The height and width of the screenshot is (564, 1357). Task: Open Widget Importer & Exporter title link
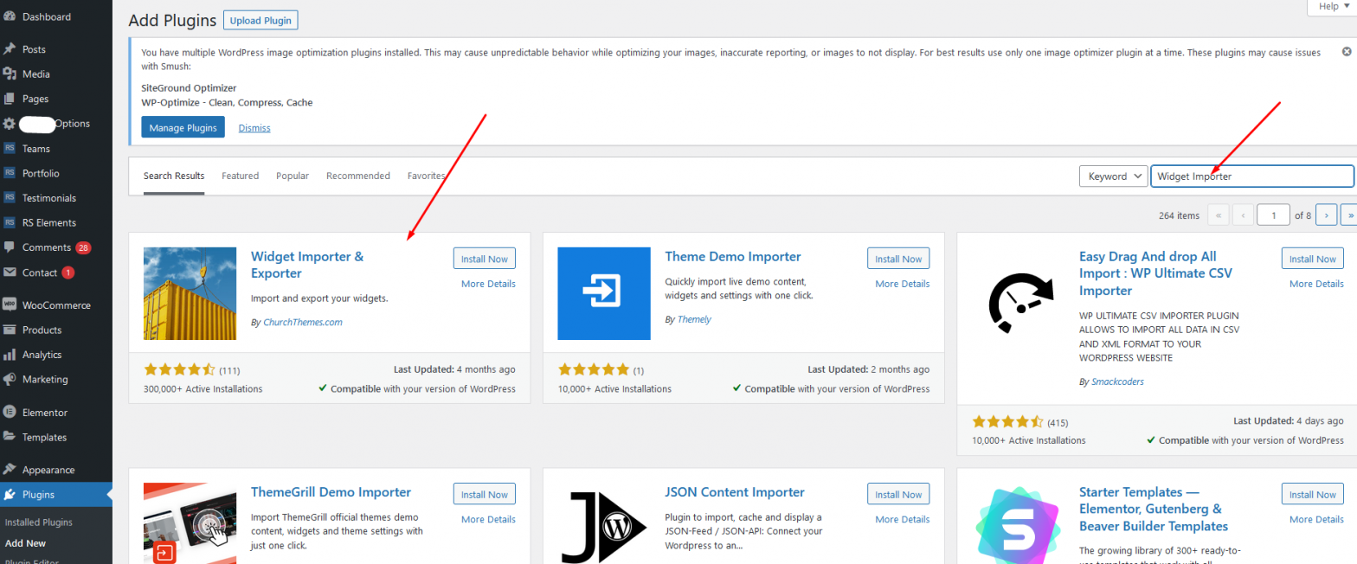tap(307, 265)
